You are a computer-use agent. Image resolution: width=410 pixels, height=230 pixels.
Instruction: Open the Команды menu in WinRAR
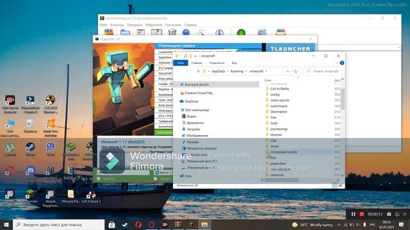pos(117,25)
